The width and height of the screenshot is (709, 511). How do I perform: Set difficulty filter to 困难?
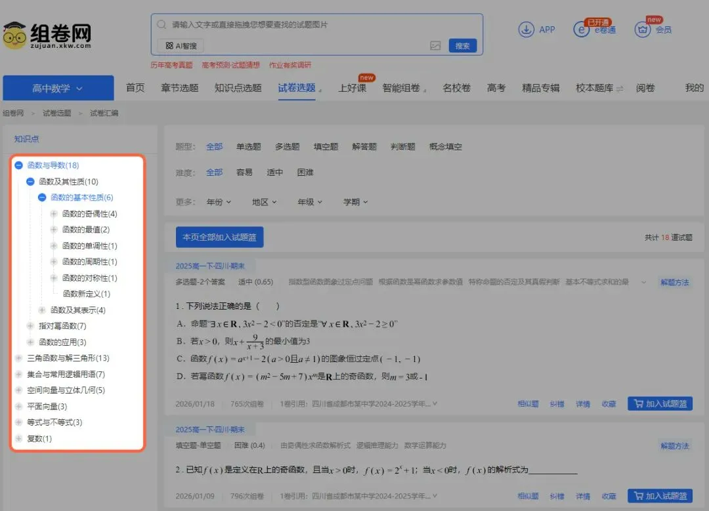(x=305, y=172)
